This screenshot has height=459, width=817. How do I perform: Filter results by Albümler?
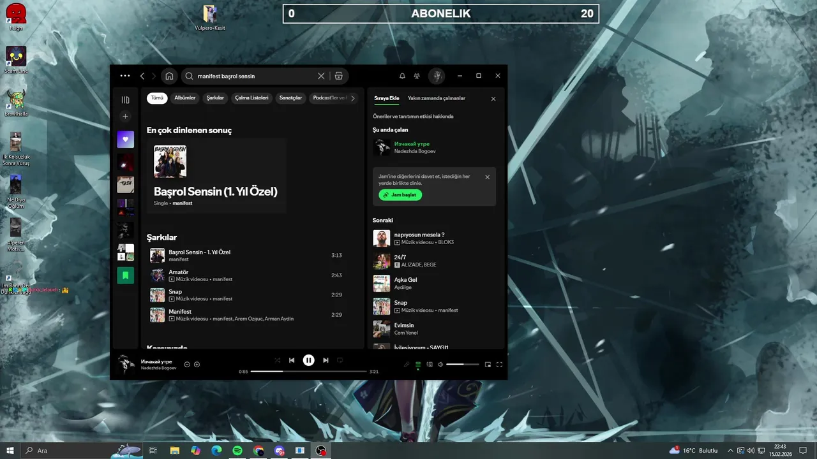185,98
